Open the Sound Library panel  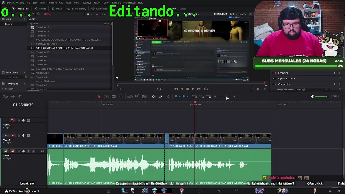click(x=76, y=9)
